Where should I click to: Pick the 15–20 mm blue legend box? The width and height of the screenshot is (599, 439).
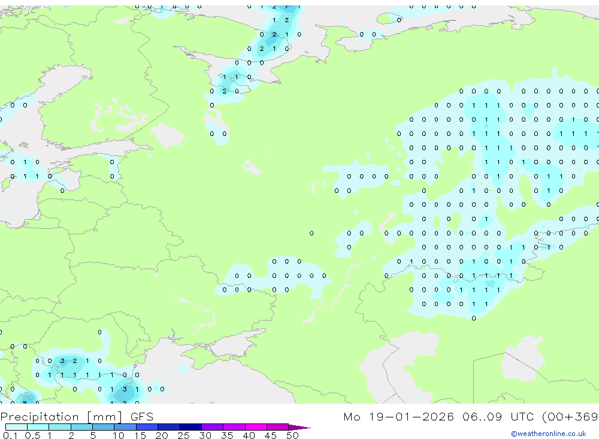pyautogui.click(x=147, y=427)
